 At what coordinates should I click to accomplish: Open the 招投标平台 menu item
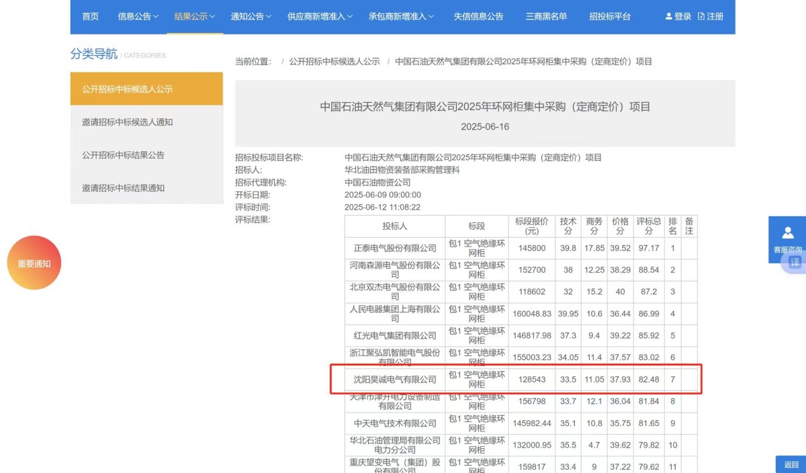[x=610, y=16]
